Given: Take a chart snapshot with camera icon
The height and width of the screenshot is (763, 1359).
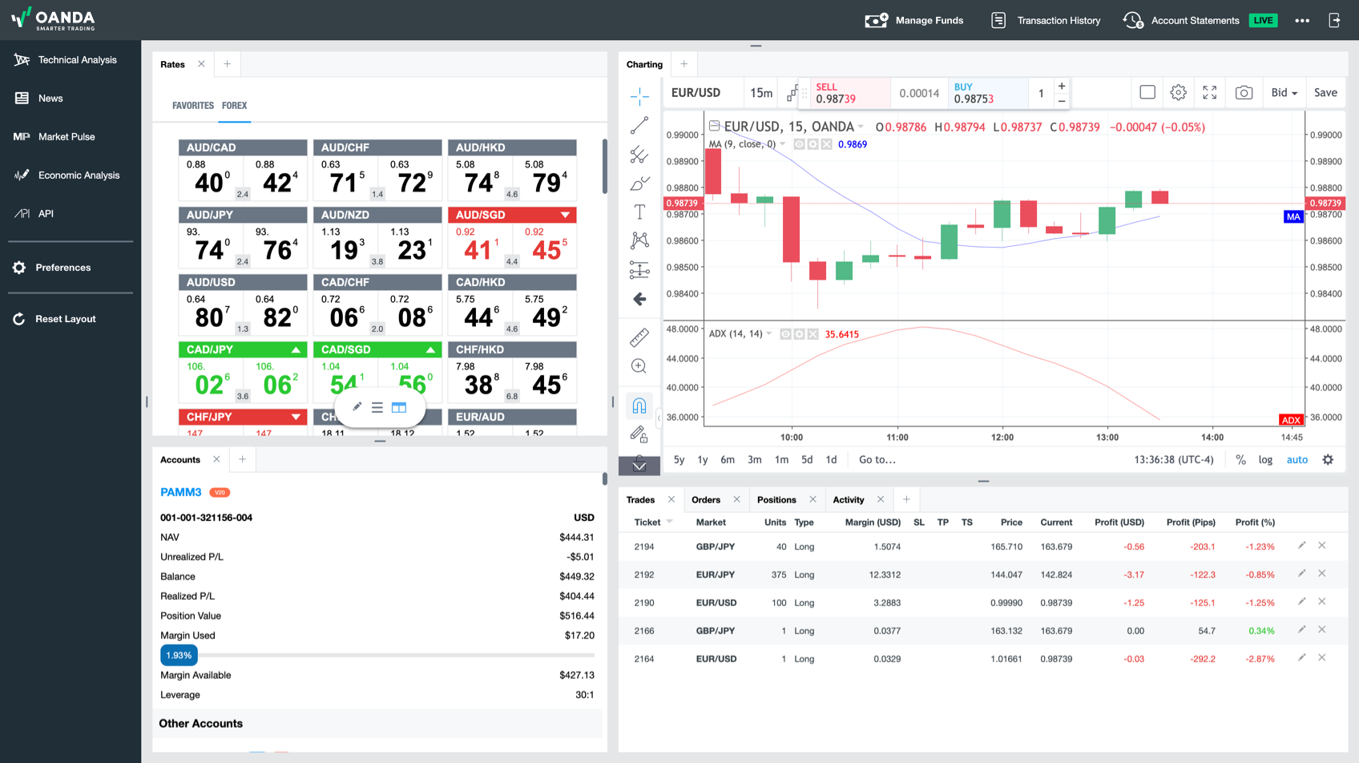Looking at the screenshot, I should [x=1244, y=93].
